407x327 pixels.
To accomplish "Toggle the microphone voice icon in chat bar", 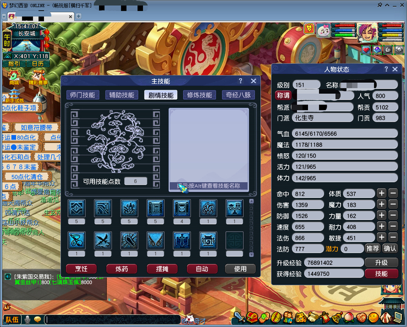I will (28, 319).
